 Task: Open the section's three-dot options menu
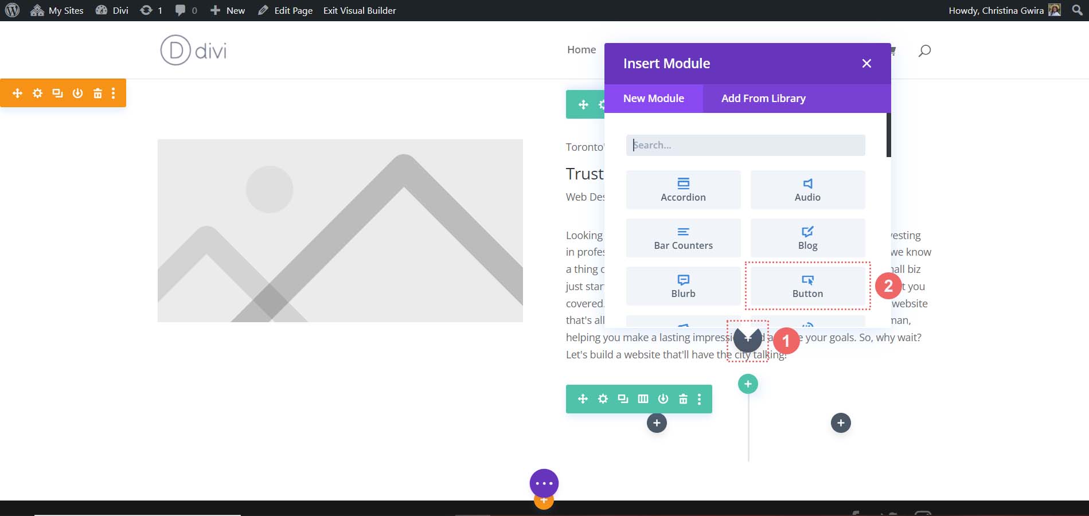pos(112,93)
